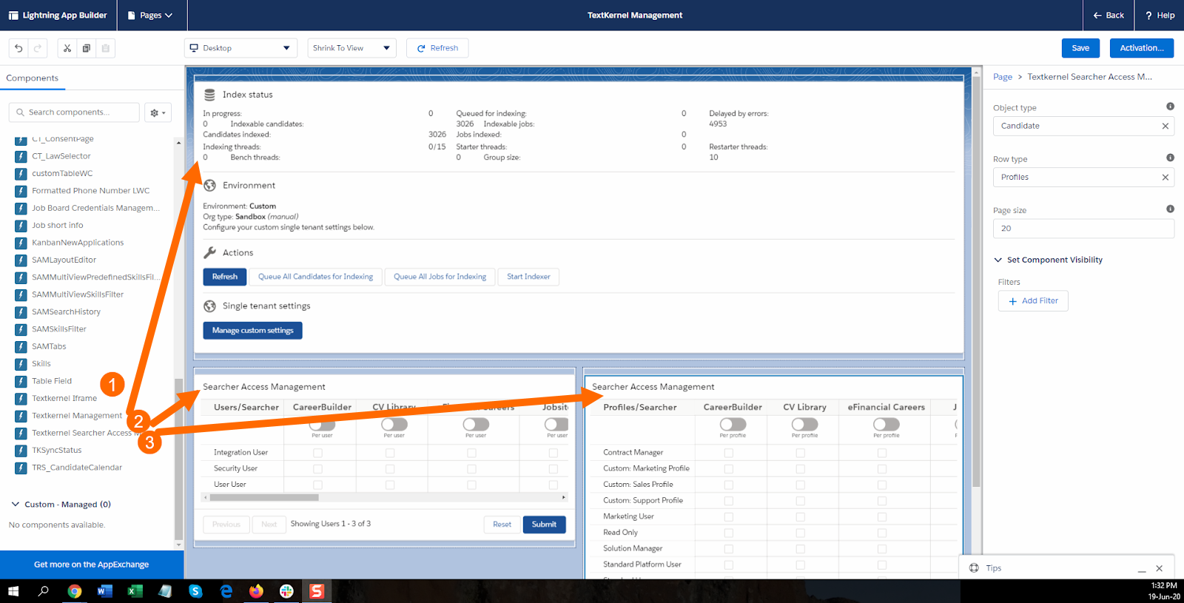The height and width of the screenshot is (603, 1184).
Task: Click the redo arrow icon
Action: 38,48
